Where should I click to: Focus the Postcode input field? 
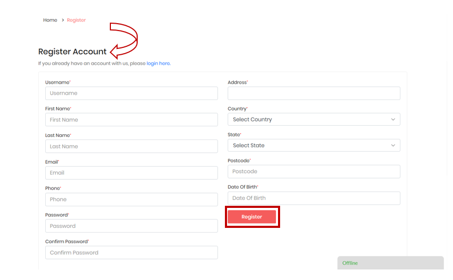coord(314,172)
